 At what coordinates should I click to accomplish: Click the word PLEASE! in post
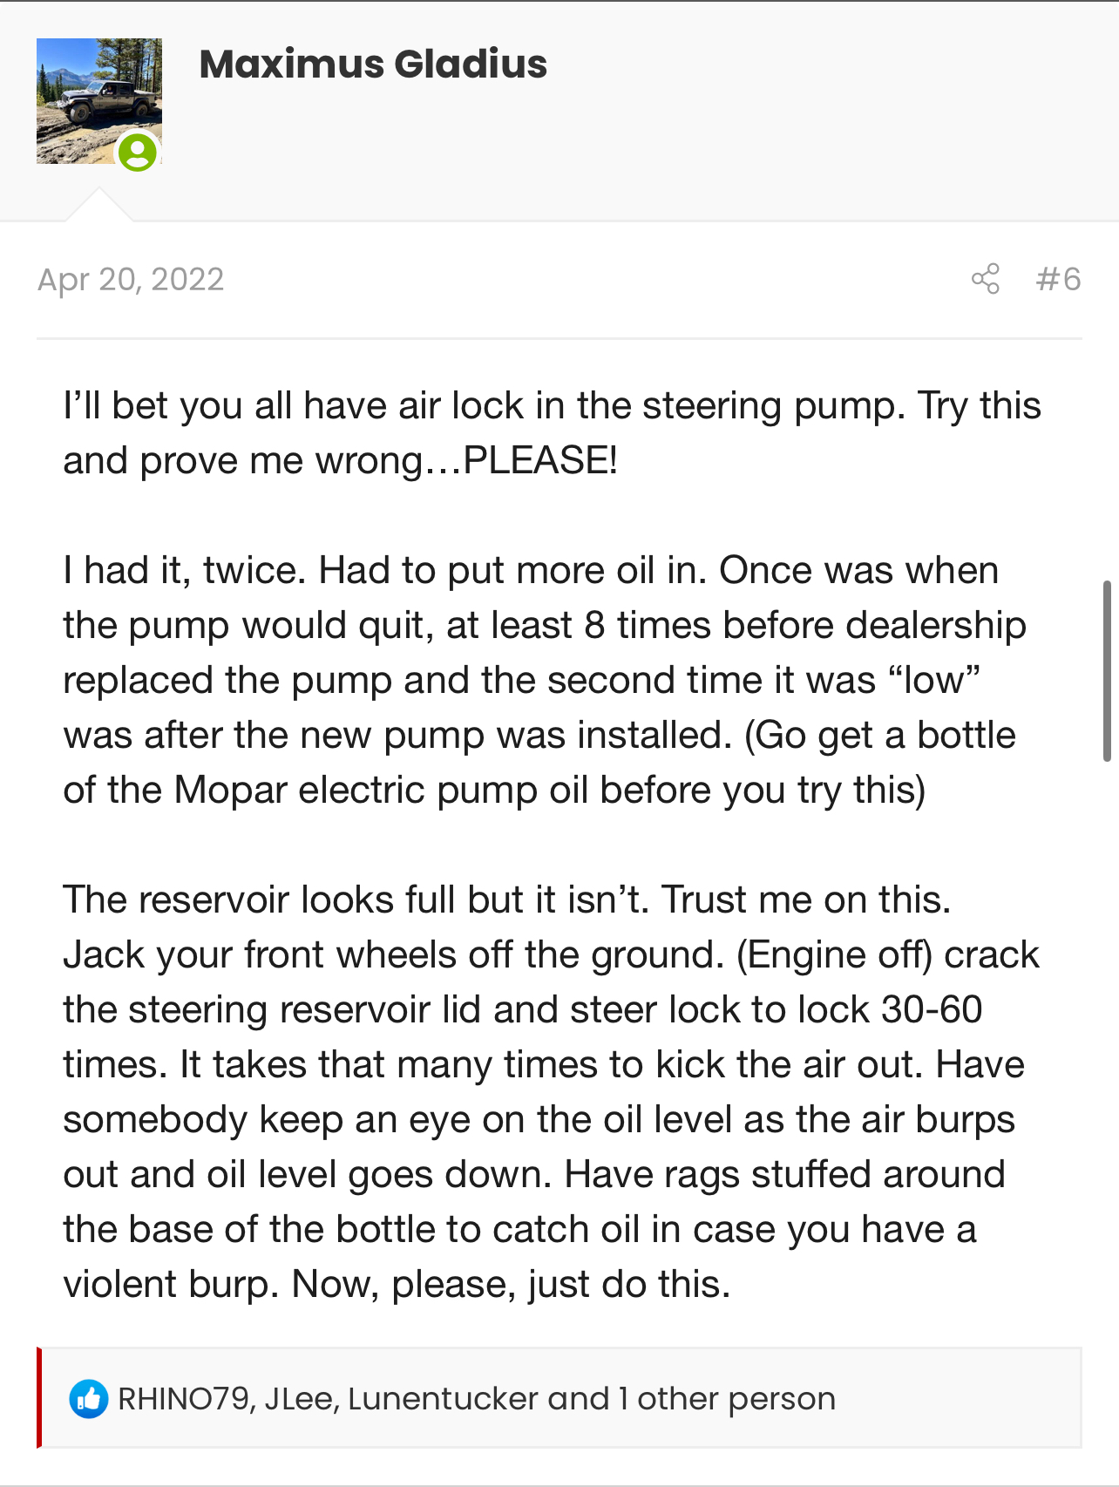[x=540, y=460]
